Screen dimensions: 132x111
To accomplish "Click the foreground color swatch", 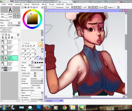I will (39, 43).
